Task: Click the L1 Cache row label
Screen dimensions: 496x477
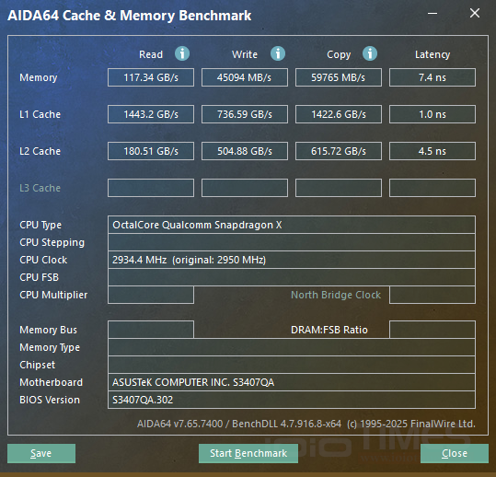Action: 40,114
